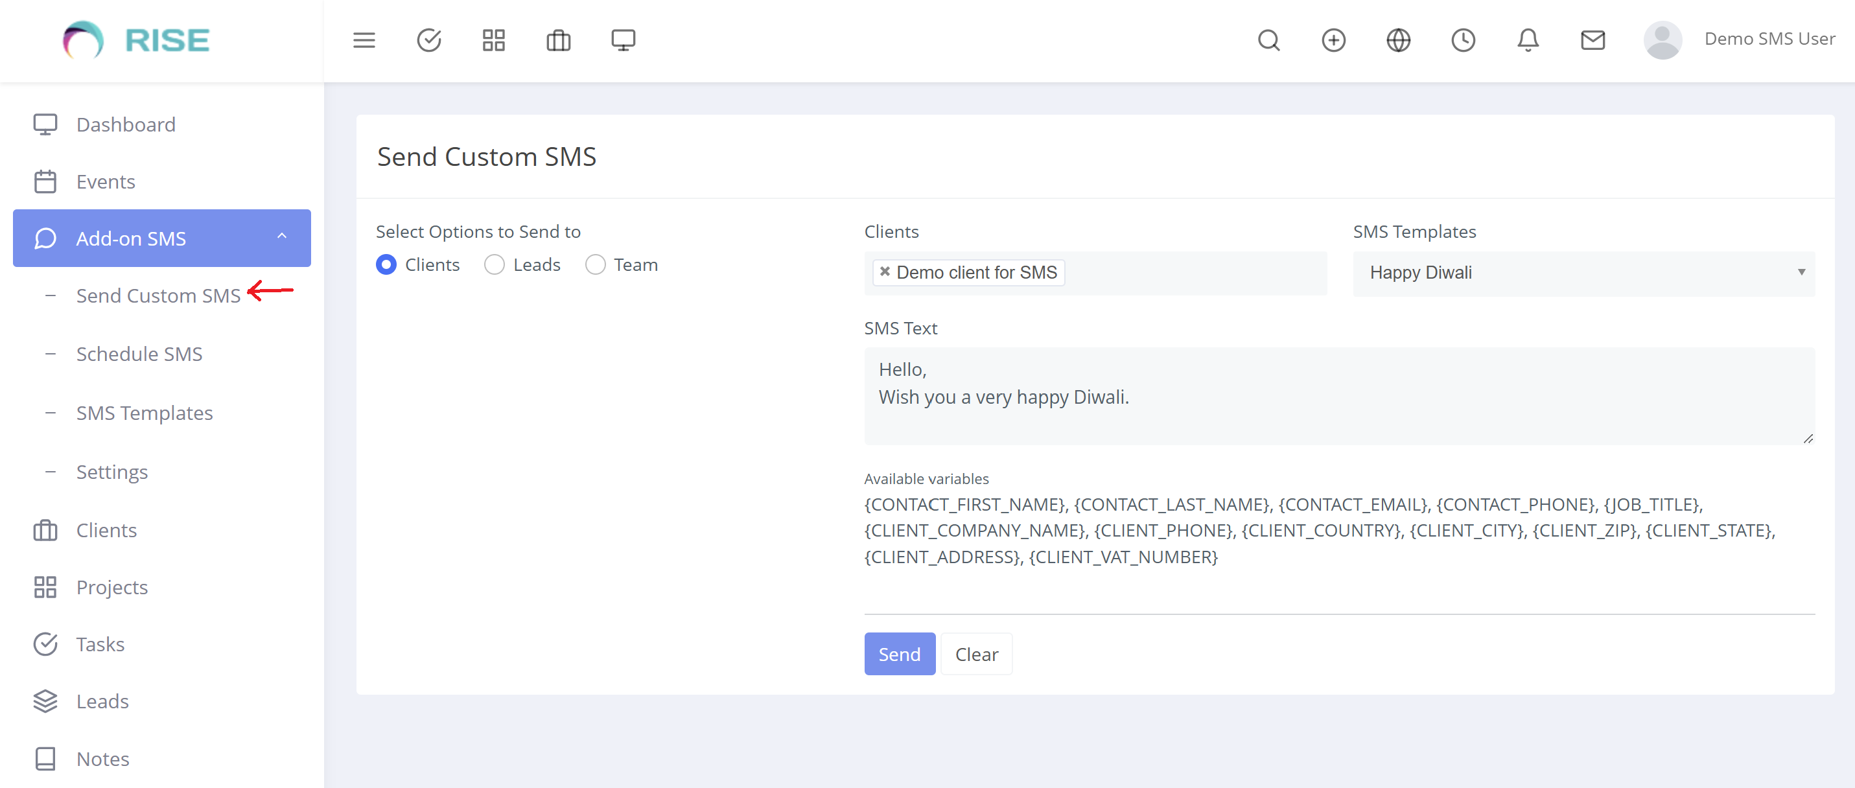Open the language globe icon
Viewport: 1855px width, 788px height.
tap(1397, 40)
